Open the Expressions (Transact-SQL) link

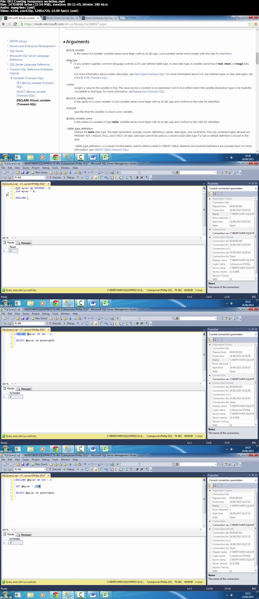click(149, 92)
